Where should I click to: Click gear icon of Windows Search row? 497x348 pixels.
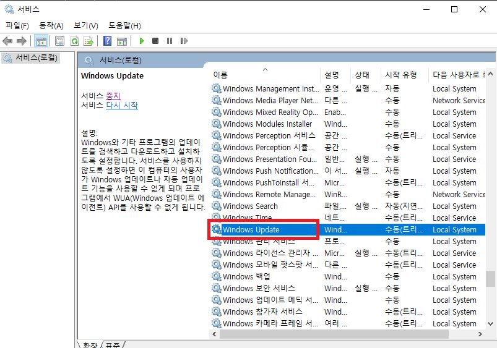(x=216, y=206)
